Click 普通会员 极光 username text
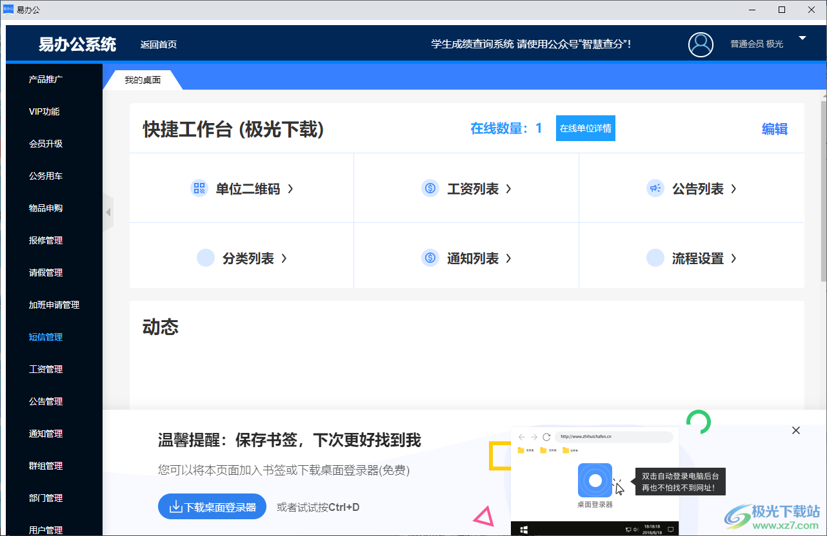 tap(757, 44)
